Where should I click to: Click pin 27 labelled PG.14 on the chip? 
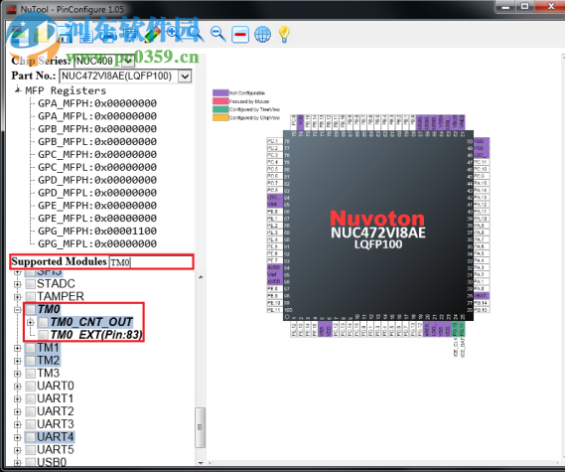(482, 303)
